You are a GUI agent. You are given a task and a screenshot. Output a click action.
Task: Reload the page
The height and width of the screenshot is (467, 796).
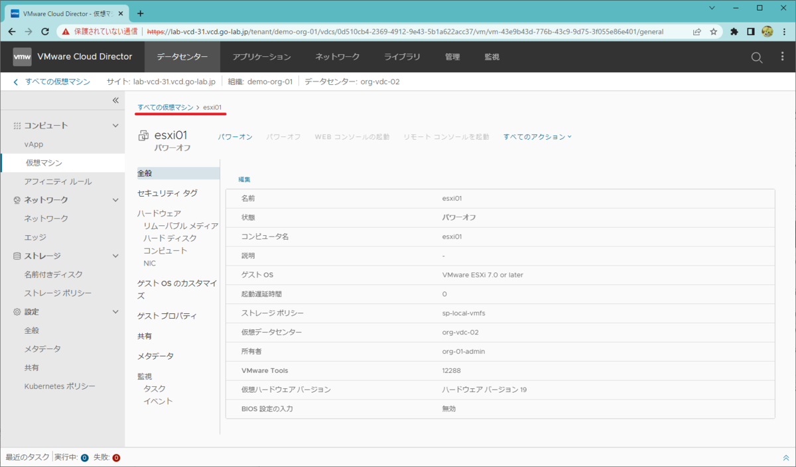pos(45,31)
